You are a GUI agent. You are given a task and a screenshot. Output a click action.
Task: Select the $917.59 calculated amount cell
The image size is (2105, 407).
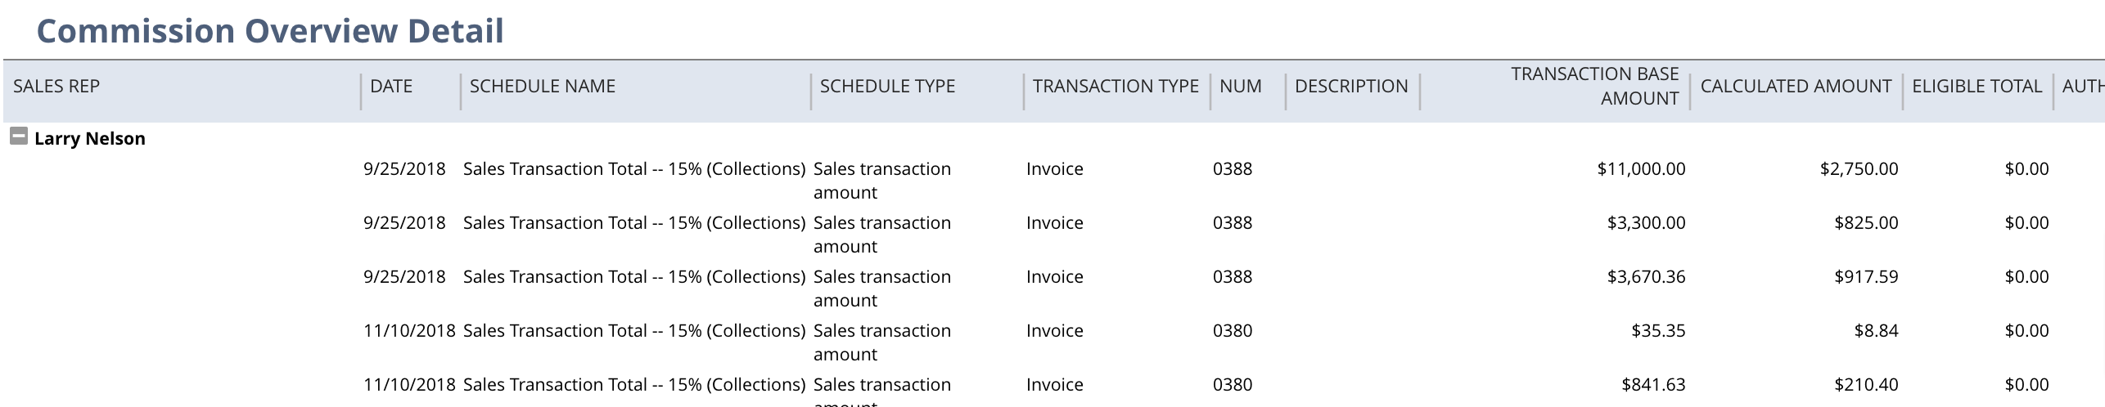click(1867, 277)
